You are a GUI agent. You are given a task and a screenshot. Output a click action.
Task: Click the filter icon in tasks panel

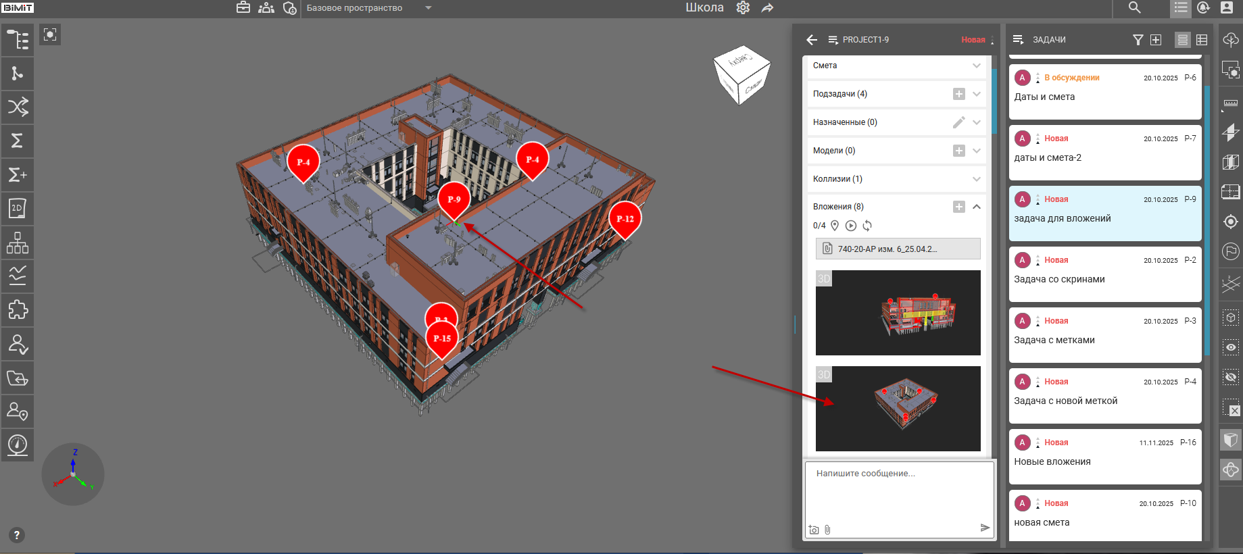click(1138, 40)
